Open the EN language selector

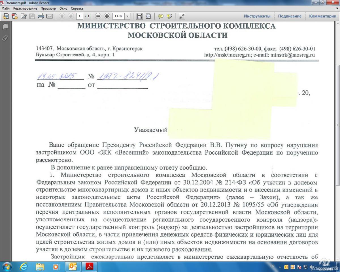tap(272, 267)
